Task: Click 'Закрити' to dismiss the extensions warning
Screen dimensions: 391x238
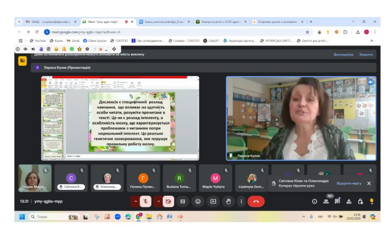Action: click(x=366, y=55)
